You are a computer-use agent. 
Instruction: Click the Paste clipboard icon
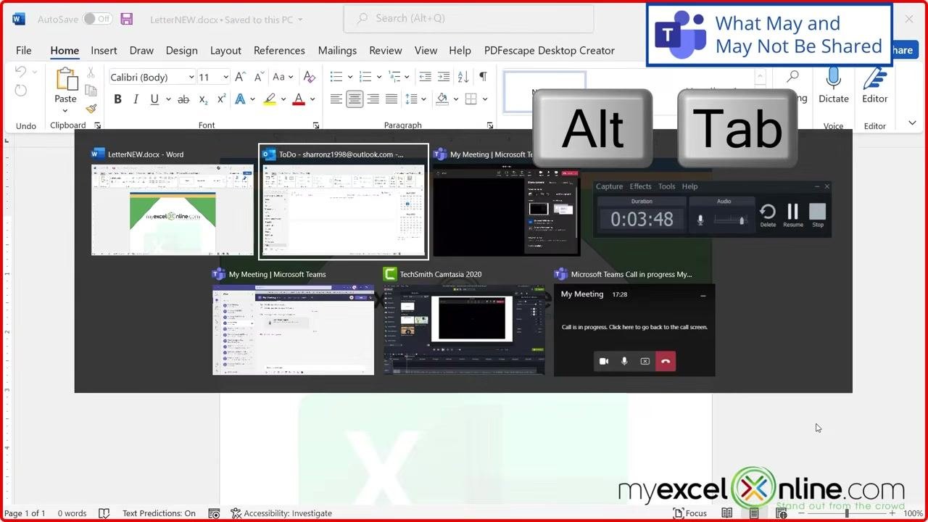[x=66, y=79]
